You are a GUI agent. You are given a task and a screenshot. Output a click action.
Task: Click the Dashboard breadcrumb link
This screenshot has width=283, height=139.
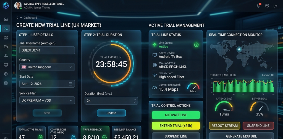(30, 18)
